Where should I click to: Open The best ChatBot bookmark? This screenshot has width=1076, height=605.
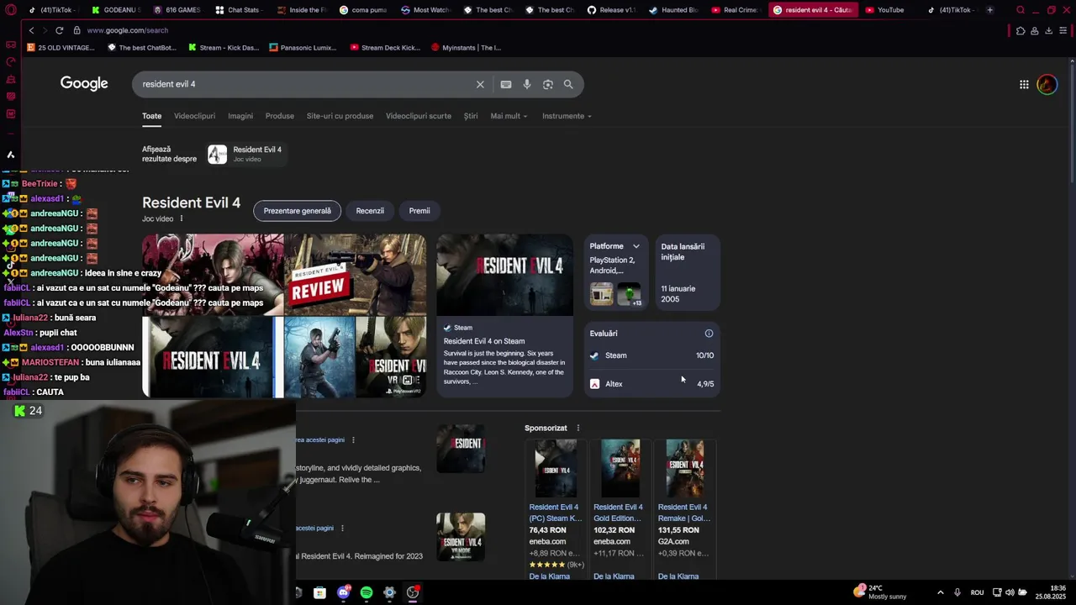pyautogui.click(x=142, y=48)
